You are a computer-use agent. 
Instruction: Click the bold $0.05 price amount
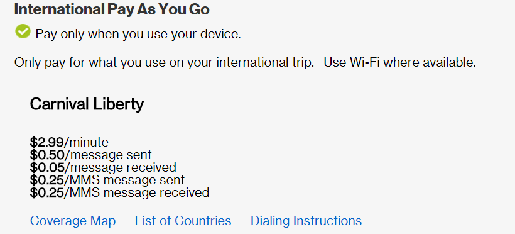tap(47, 167)
